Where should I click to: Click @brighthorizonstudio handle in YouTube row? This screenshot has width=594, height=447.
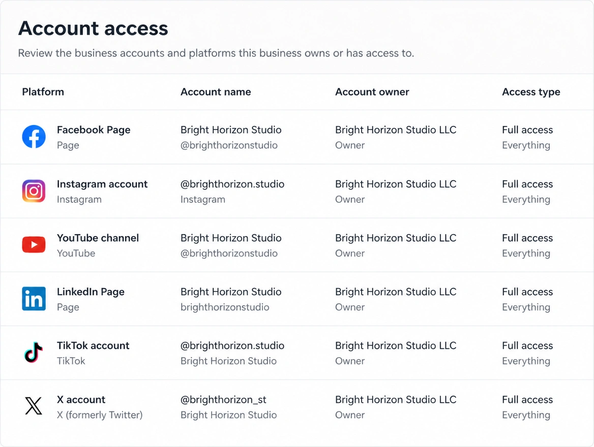(229, 253)
